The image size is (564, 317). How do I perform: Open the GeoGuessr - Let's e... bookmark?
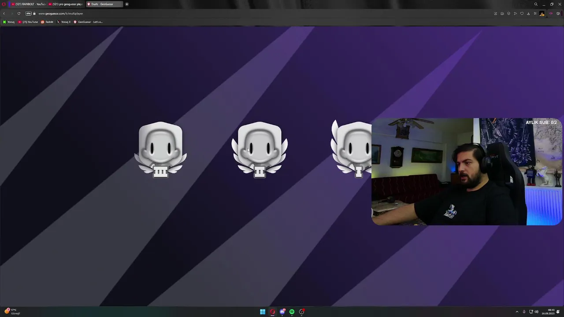[x=88, y=22]
